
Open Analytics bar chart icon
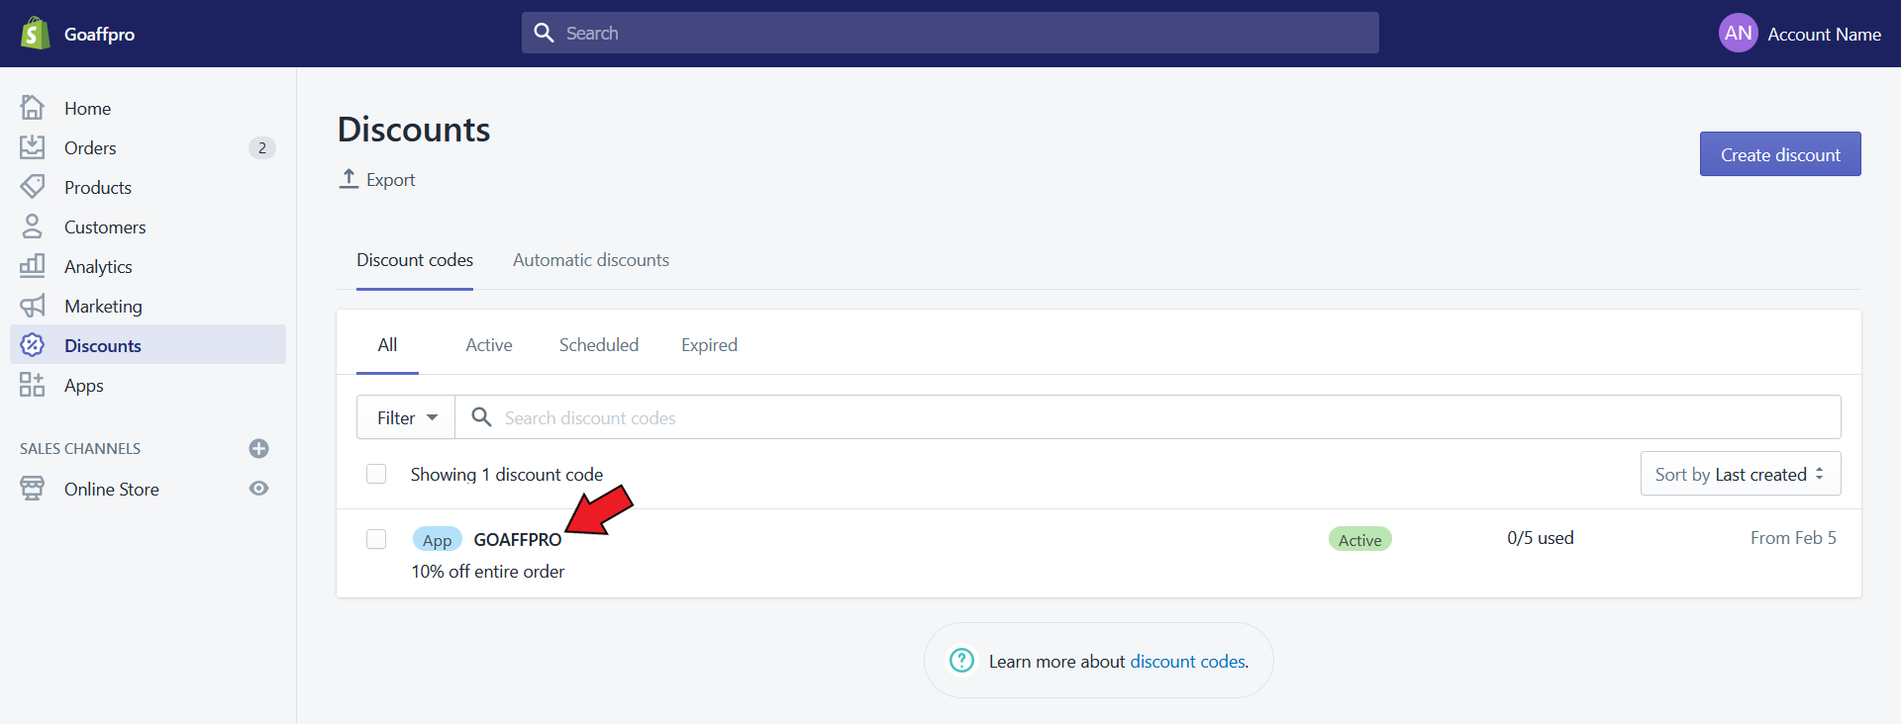click(33, 266)
